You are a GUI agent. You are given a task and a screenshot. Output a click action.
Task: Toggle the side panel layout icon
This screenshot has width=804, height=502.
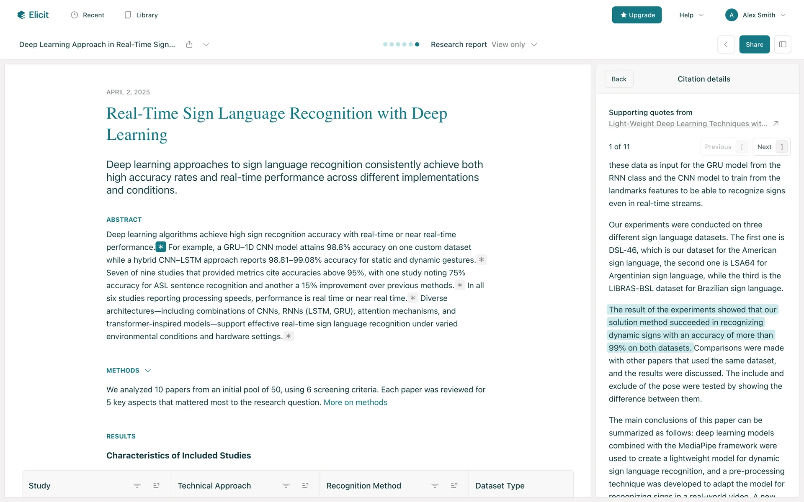coord(782,44)
